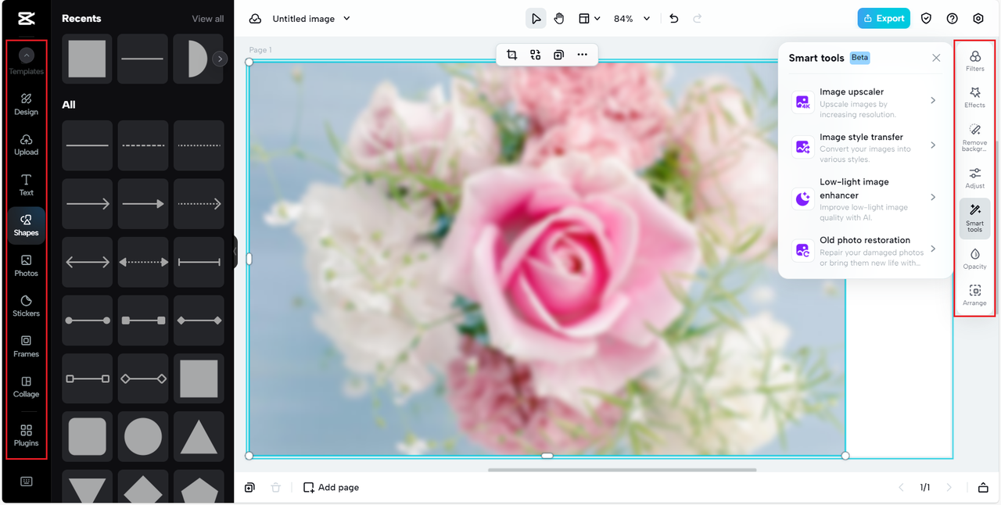This screenshot has height=505, width=1001.
Task: Click the Remove background tool
Action: click(975, 137)
